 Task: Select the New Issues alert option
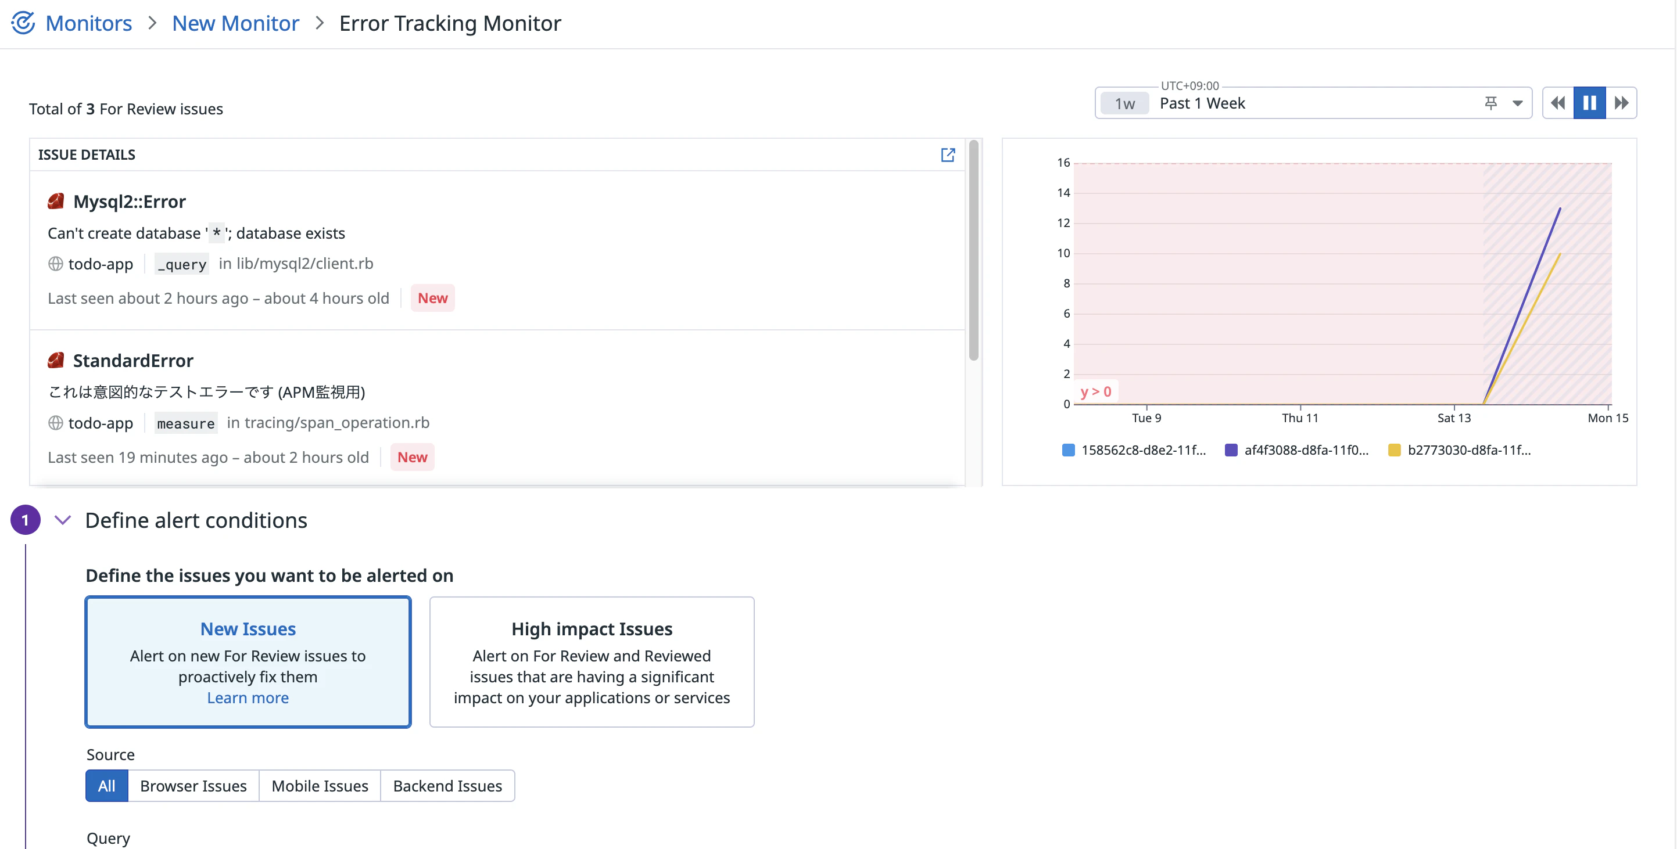point(248,661)
